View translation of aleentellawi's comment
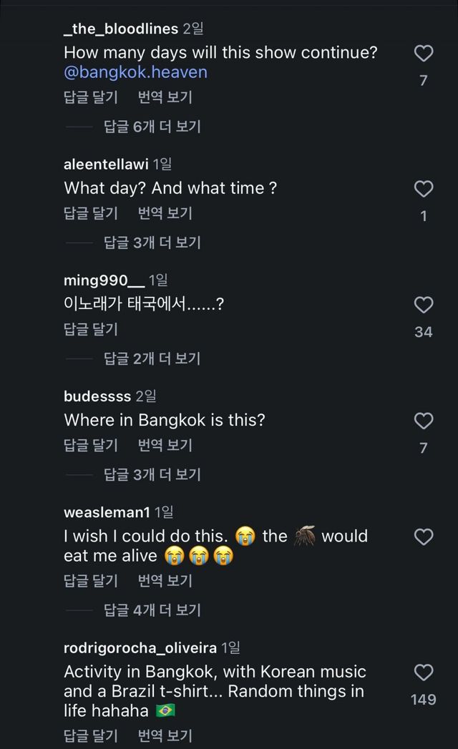This screenshot has height=749, width=458. 165,213
